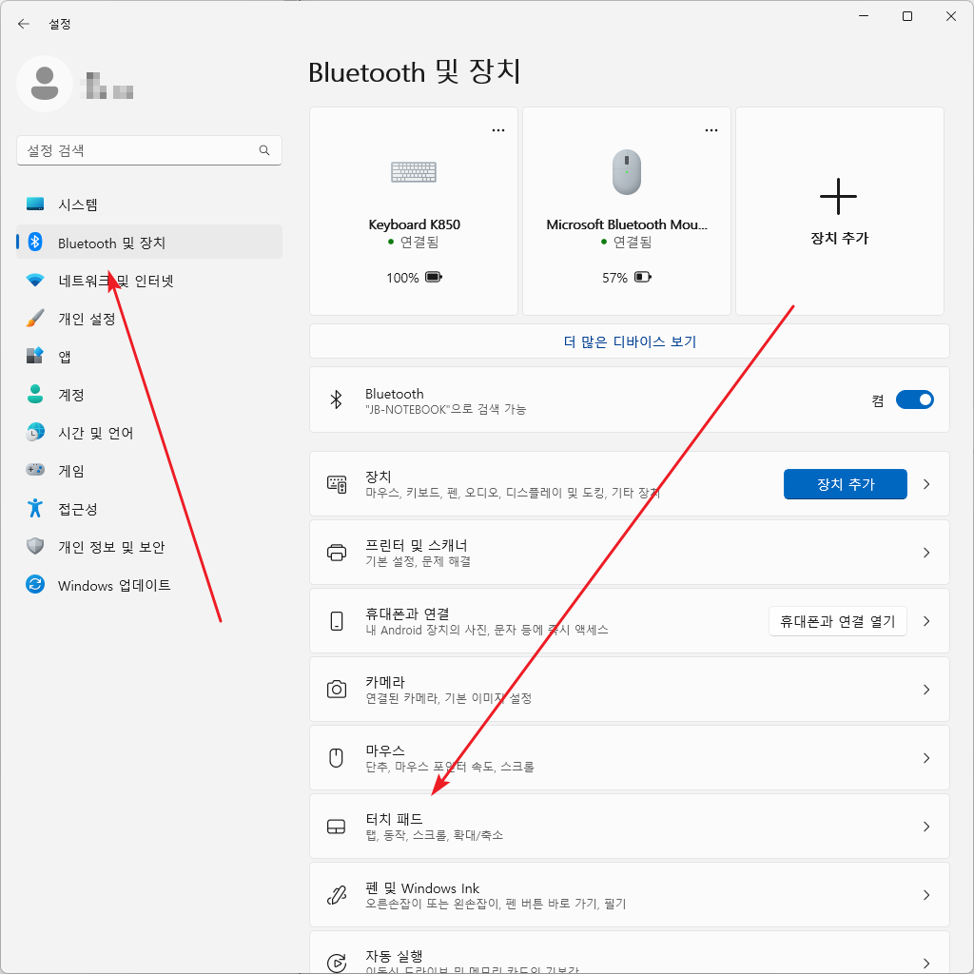
Task: Click the Microsoft Bluetooth Mouse image
Action: click(627, 172)
